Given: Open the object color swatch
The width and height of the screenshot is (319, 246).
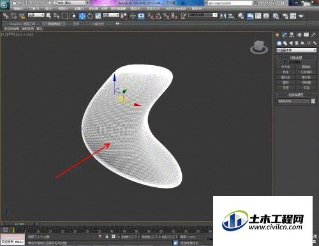Looking at the screenshot, I should [x=313, y=101].
